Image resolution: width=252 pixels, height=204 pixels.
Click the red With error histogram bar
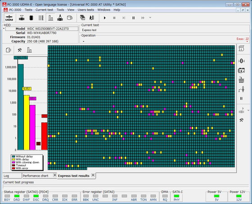pos(45,136)
